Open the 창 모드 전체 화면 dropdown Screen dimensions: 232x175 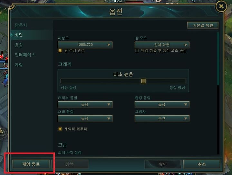click(x=162, y=45)
